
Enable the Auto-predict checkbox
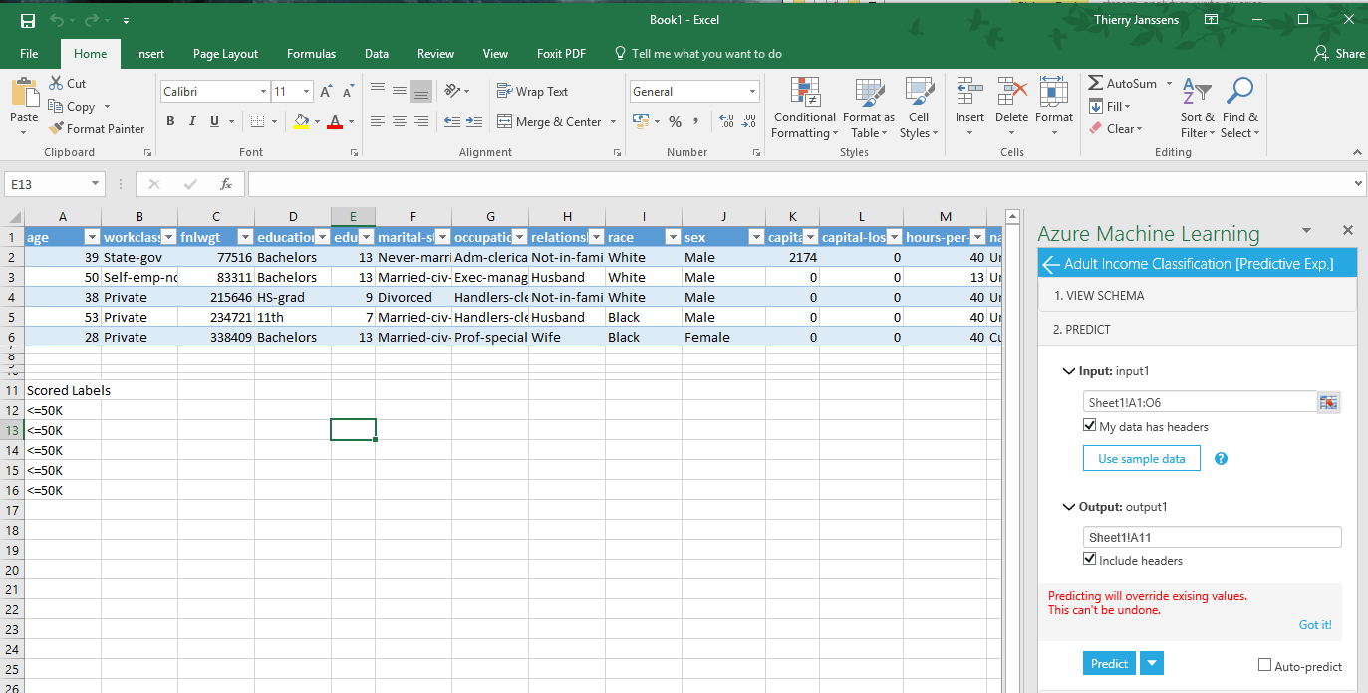[x=1264, y=665]
